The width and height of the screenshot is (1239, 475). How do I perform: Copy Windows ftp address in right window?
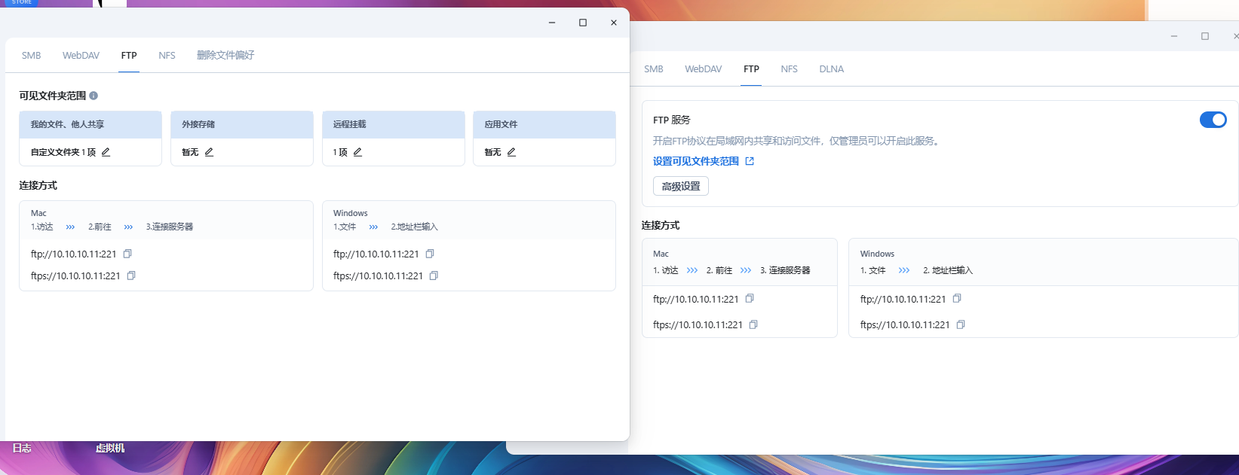(957, 299)
